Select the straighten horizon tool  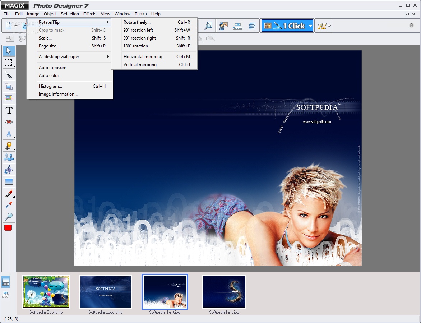pos(9,98)
